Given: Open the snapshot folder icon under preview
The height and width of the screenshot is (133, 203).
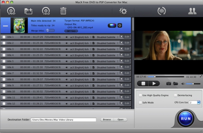Looking at the screenshot, I should click(x=175, y=83).
